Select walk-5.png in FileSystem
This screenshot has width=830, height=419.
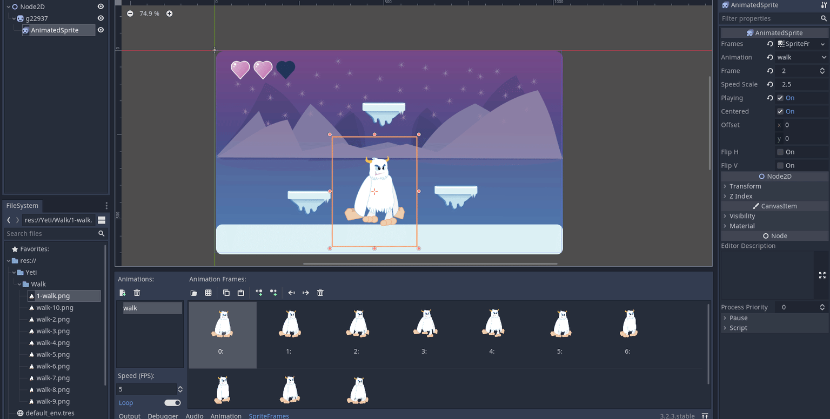pyautogui.click(x=53, y=355)
